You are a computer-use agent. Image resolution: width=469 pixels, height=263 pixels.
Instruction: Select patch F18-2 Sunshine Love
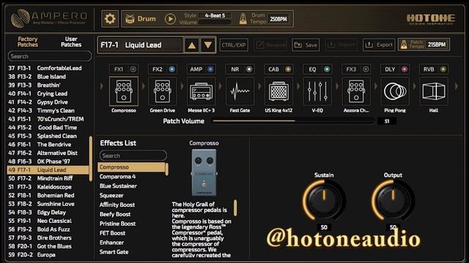(48, 204)
